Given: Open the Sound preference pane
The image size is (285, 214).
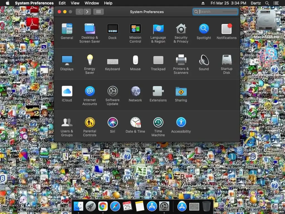Looking at the screenshot, I should tap(204, 63).
